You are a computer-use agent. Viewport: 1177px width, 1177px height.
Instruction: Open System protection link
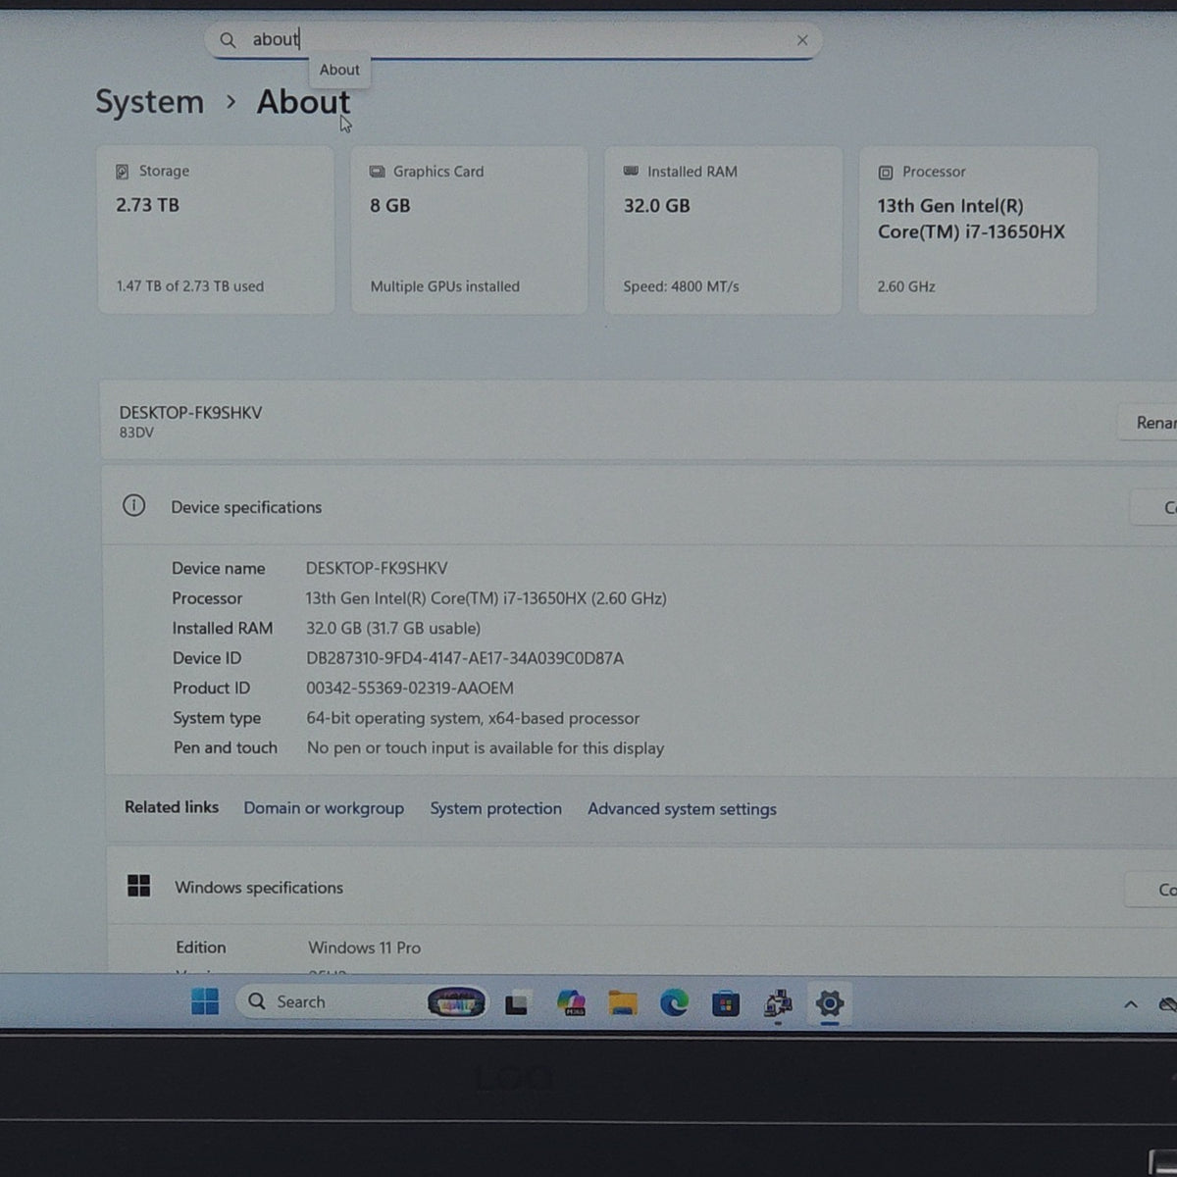[495, 809]
